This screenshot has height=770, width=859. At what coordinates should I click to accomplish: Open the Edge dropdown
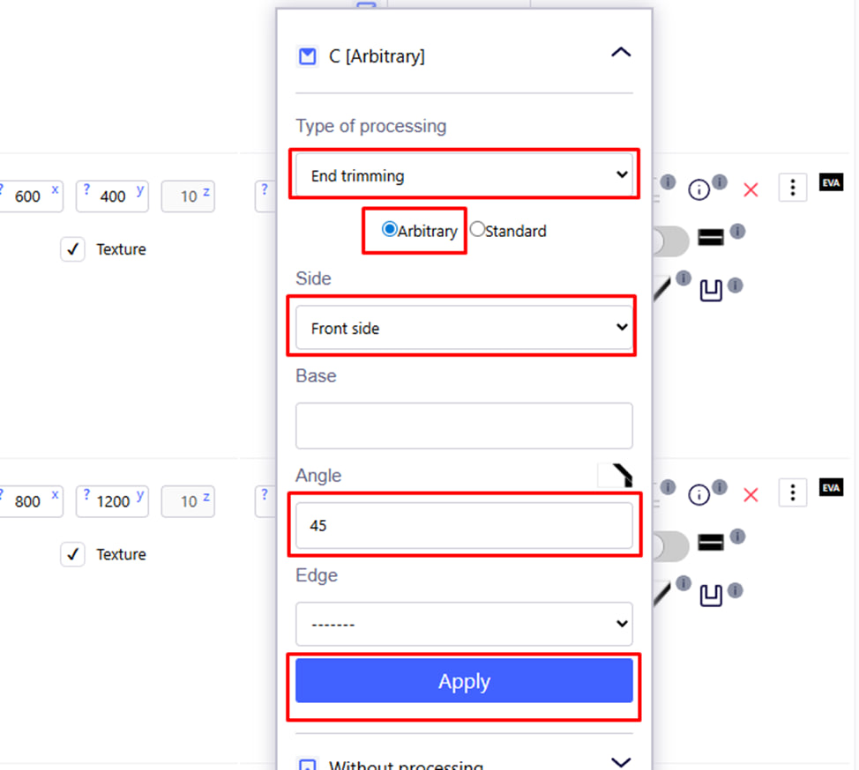click(x=464, y=625)
